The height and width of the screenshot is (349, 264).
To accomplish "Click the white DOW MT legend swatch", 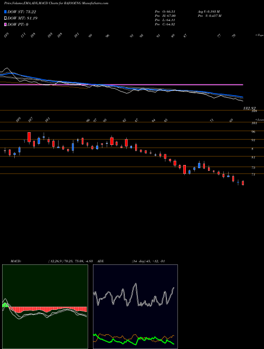I will coord(5,18).
